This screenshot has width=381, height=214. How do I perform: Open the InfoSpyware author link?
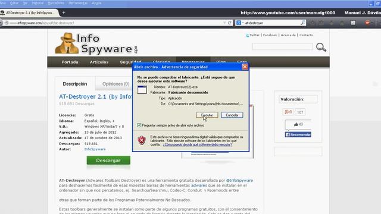coord(95,149)
